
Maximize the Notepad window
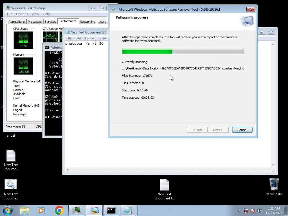[x=262, y=32]
